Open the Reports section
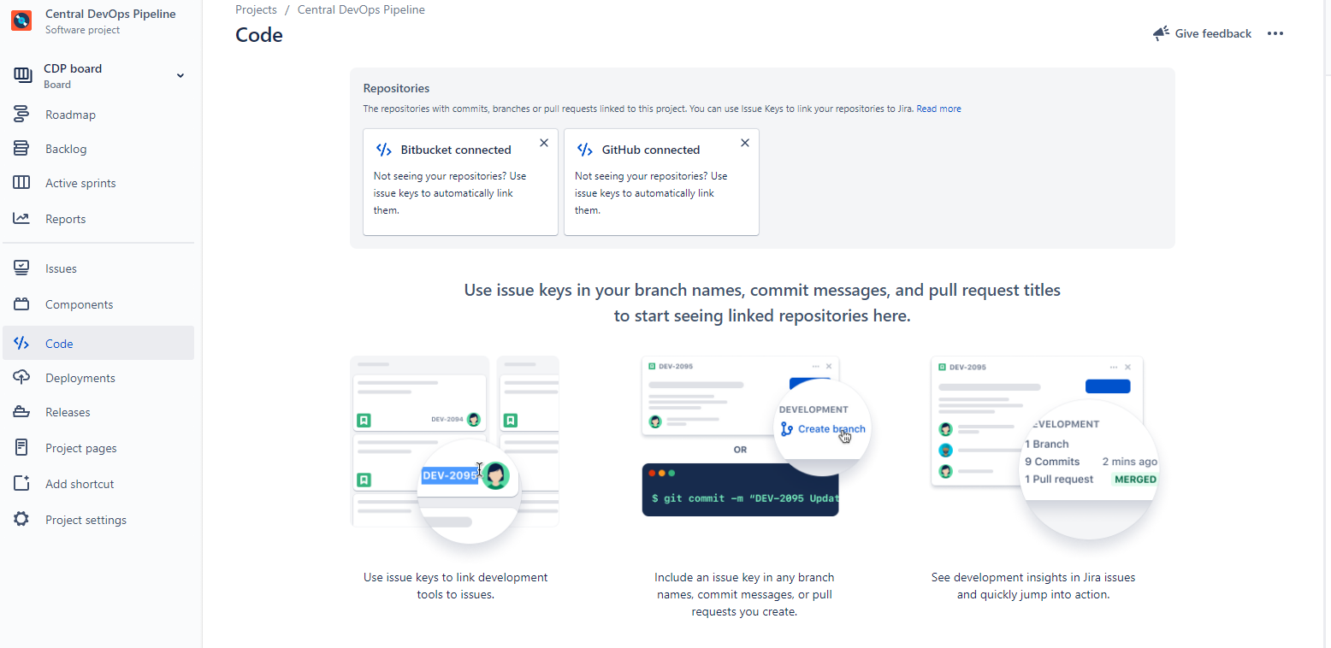This screenshot has width=1331, height=648. click(x=66, y=218)
